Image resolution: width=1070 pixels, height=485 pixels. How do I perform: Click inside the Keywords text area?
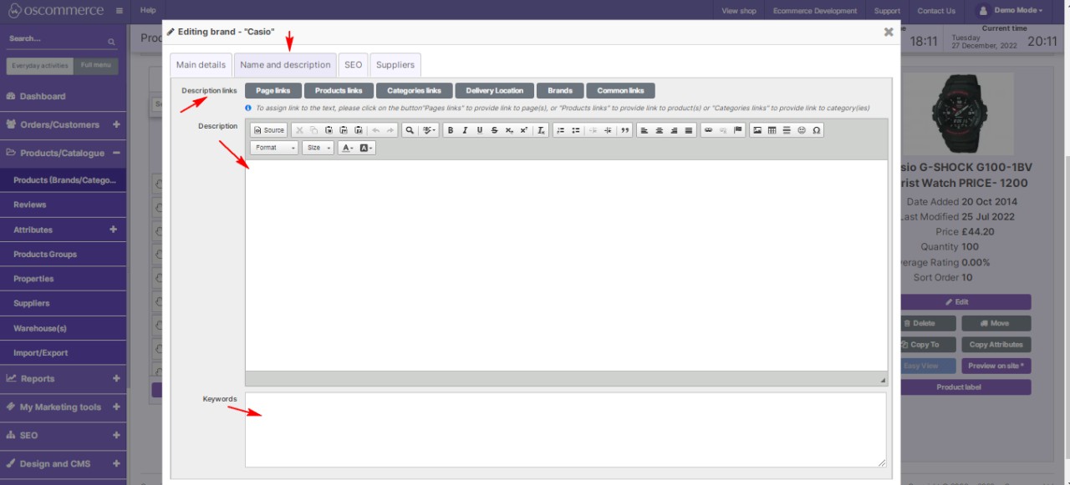566,429
